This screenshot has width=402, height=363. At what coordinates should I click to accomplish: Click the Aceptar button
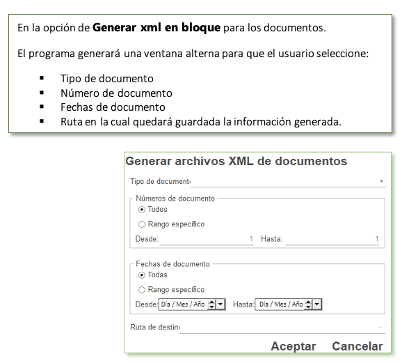[x=294, y=346]
